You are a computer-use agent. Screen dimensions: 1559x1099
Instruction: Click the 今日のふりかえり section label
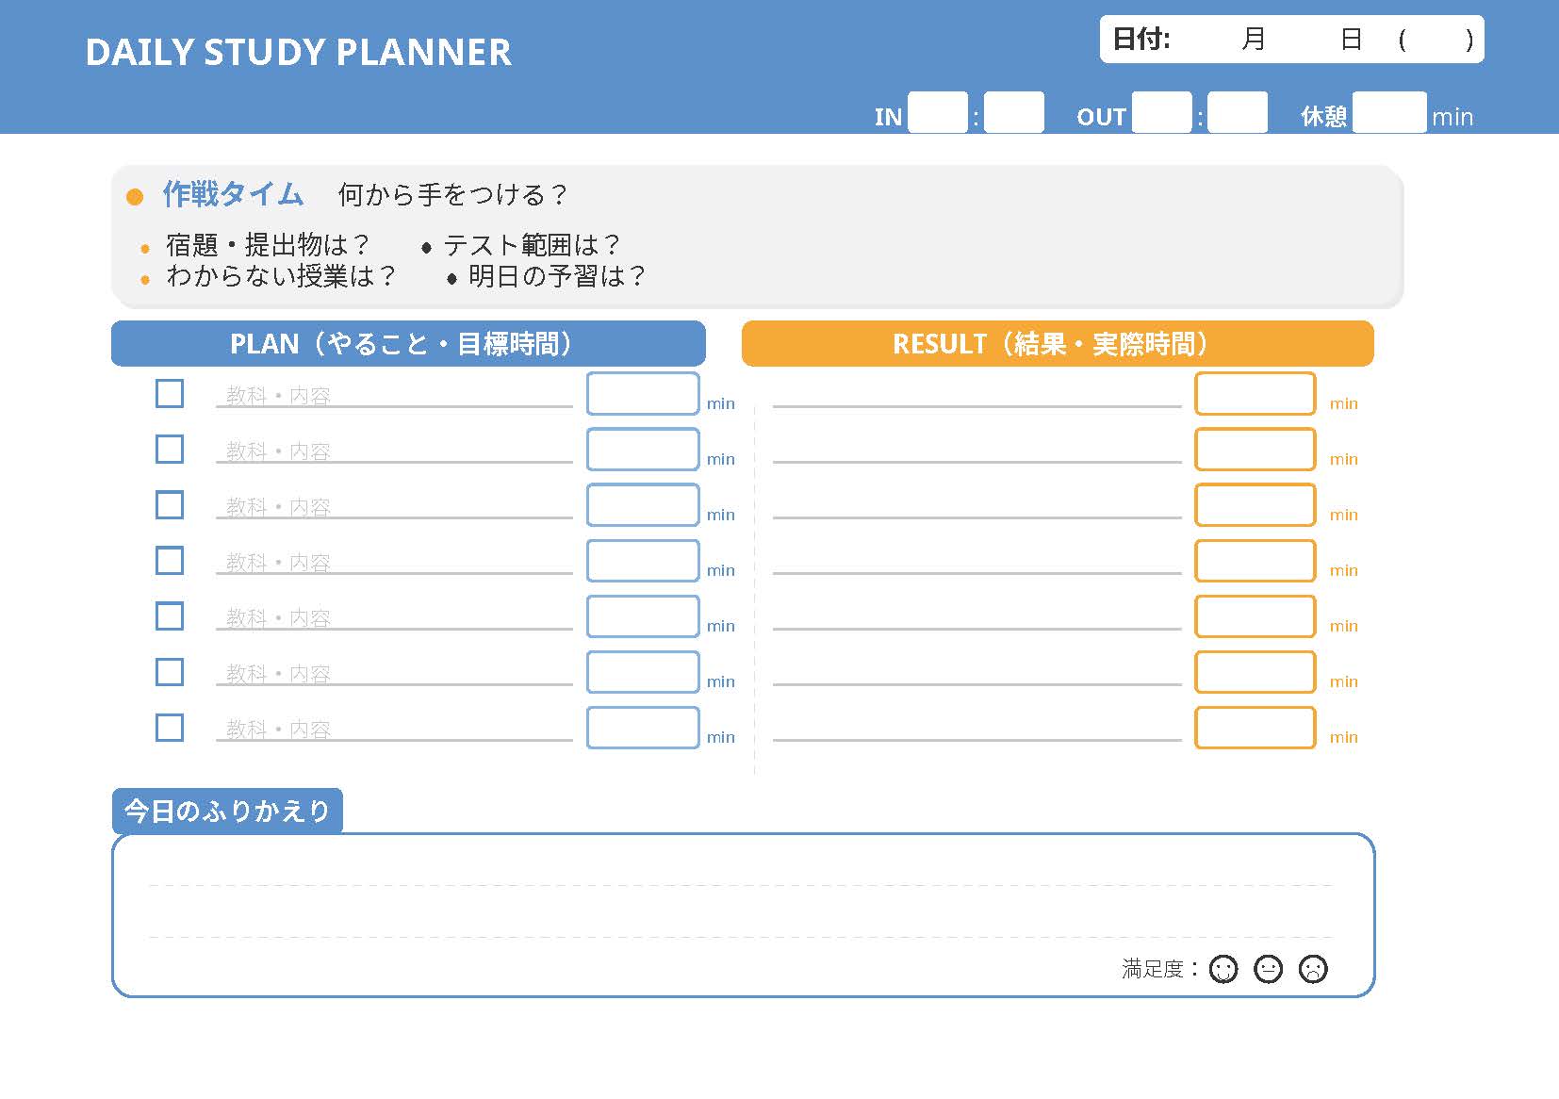pos(226,809)
